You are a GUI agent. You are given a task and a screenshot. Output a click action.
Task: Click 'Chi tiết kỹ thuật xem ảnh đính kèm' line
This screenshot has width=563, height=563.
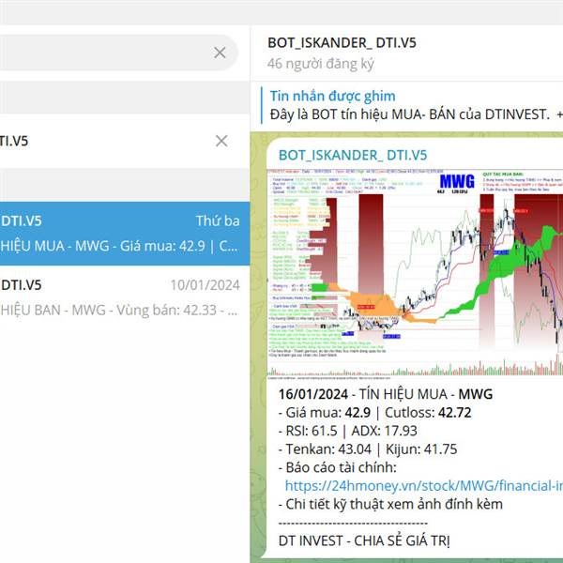tap(390, 504)
